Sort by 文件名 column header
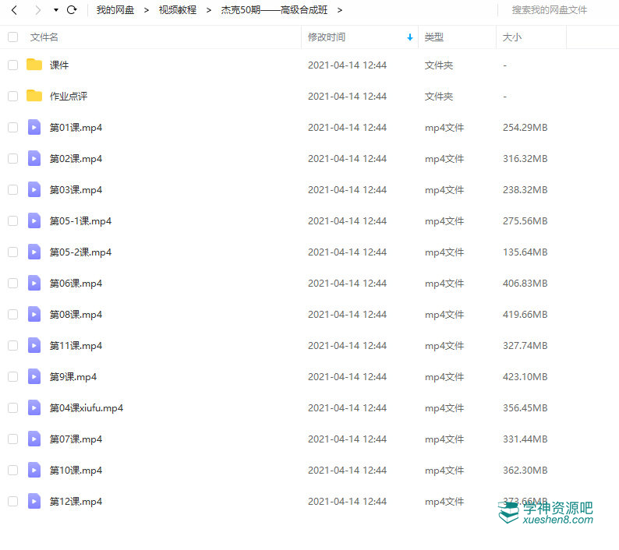Image resolution: width=619 pixels, height=550 pixels. [44, 37]
